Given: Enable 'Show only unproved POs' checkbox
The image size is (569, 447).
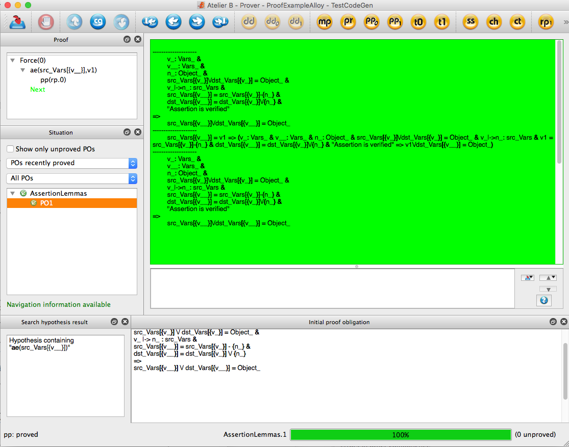Looking at the screenshot, I should [x=10, y=149].
